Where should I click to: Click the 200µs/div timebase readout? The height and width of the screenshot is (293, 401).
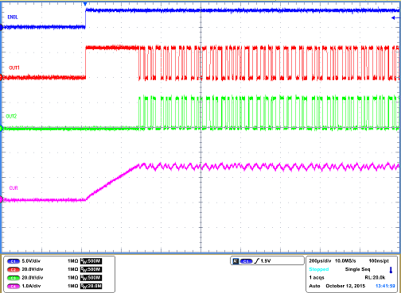coord(320,261)
